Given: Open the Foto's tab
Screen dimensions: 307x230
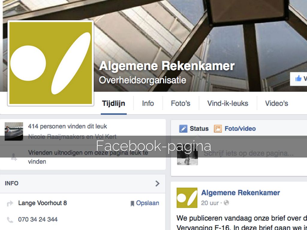Looking at the screenshot, I should [180, 103].
